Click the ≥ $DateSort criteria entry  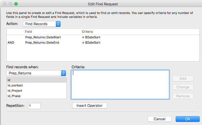(x=91, y=37)
